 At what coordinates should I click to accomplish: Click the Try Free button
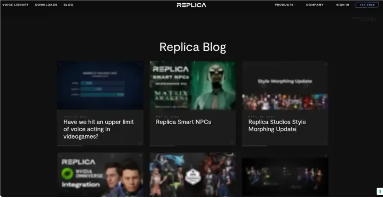point(367,5)
